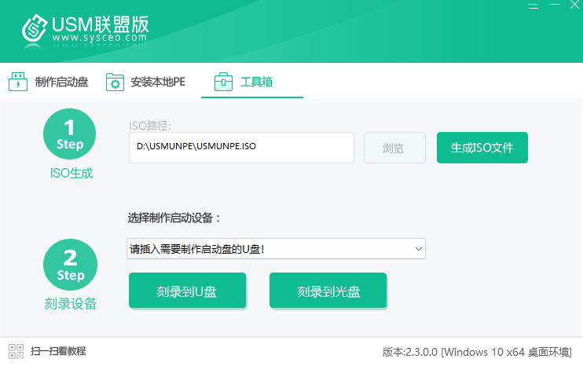Open the 安装本地PE tab
Viewport: 583px width, 366px height.
[157, 82]
